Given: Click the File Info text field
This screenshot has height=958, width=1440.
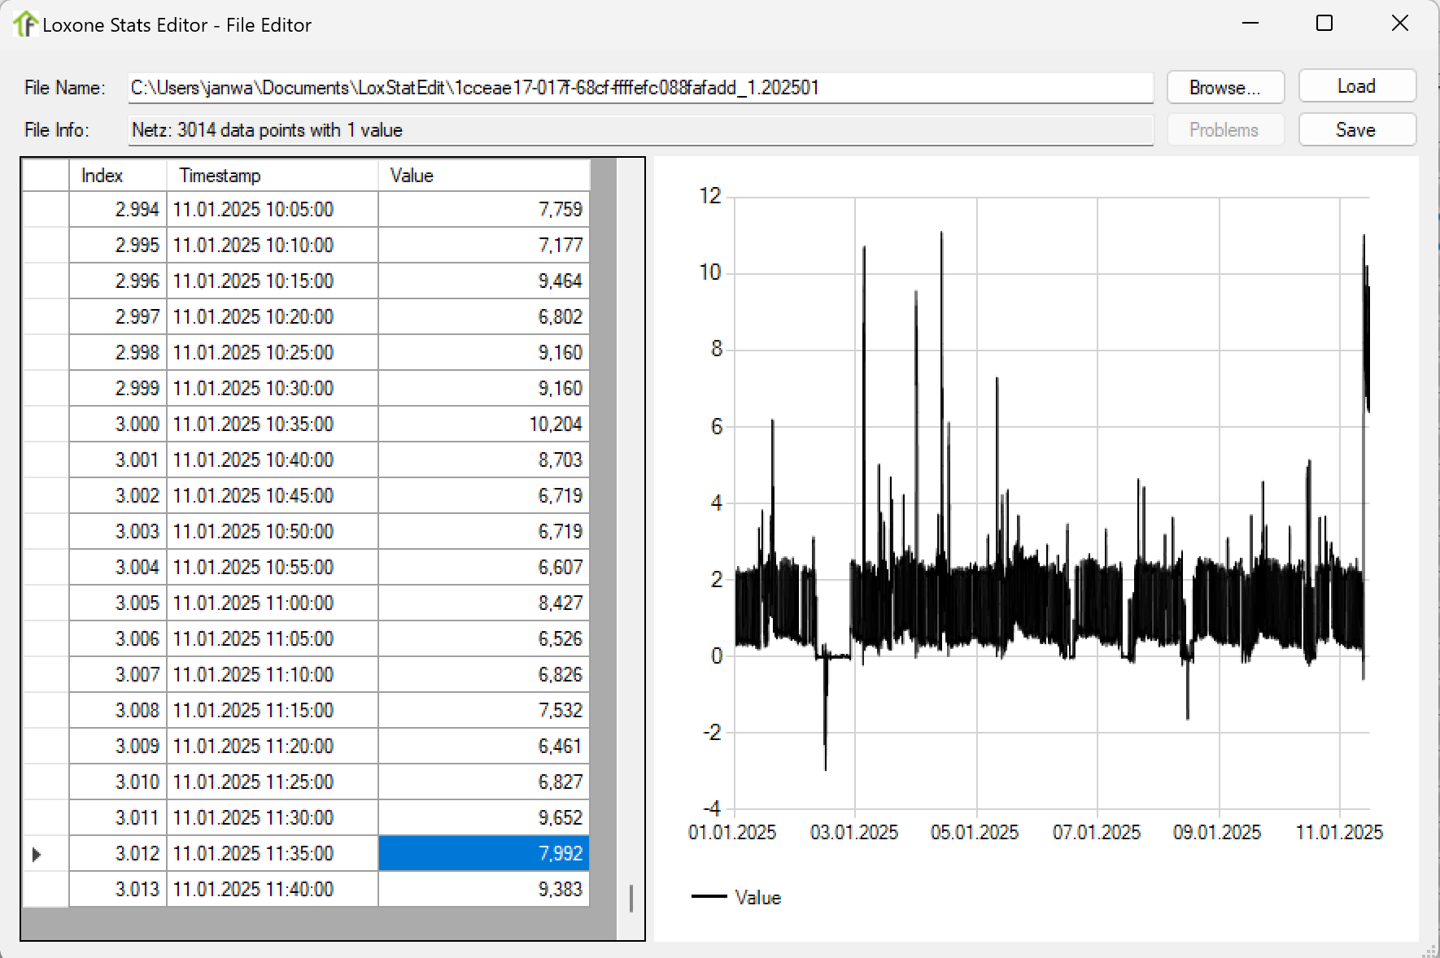Looking at the screenshot, I should pyautogui.click(x=639, y=130).
